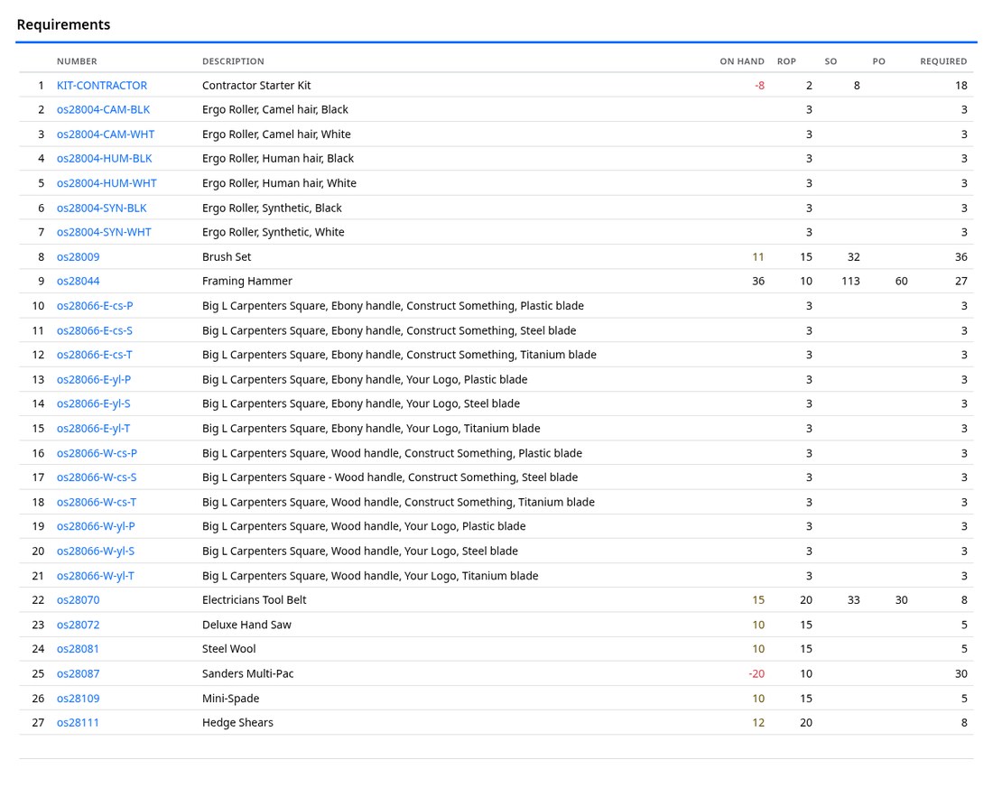Open item os28066-E-cs-P
The image size is (993, 797).
[95, 306]
